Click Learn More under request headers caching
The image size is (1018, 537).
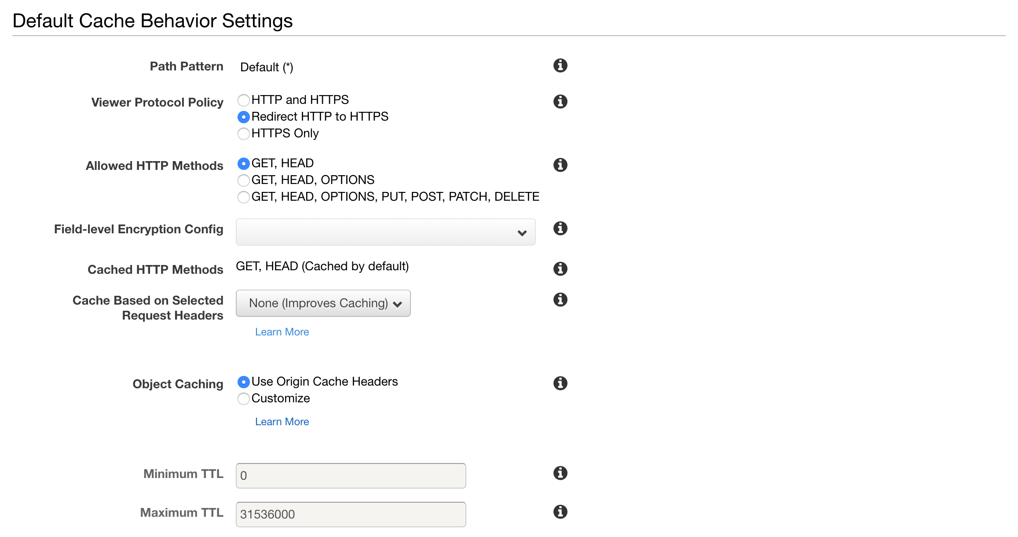coord(282,331)
